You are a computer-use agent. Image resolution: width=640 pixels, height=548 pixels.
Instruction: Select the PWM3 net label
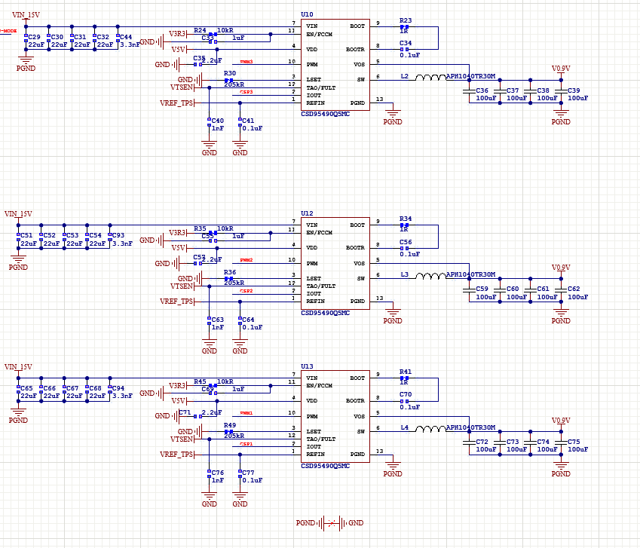(x=246, y=62)
